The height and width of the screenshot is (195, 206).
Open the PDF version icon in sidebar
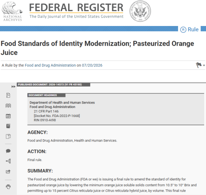click(8, 95)
